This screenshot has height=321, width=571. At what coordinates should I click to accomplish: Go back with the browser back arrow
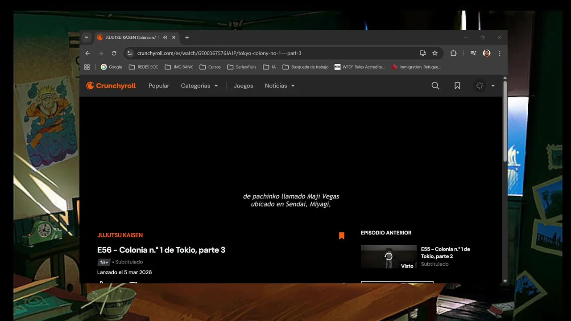pyautogui.click(x=87, y=53)
